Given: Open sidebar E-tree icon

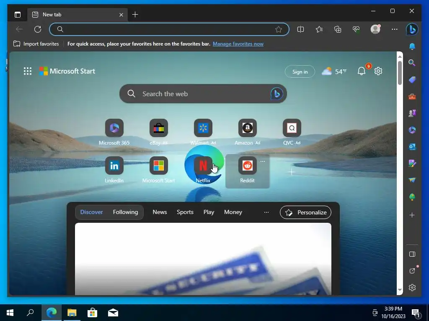Looking at the screenshot, I should coord(412,197).
